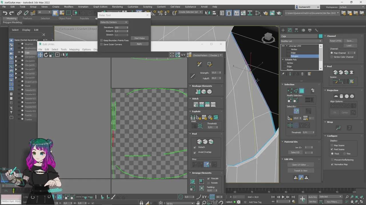Screen dimensions: 366x205
Task: Click the Reset UVWs button
Action: pyautogui.click(x=335, y=41)
